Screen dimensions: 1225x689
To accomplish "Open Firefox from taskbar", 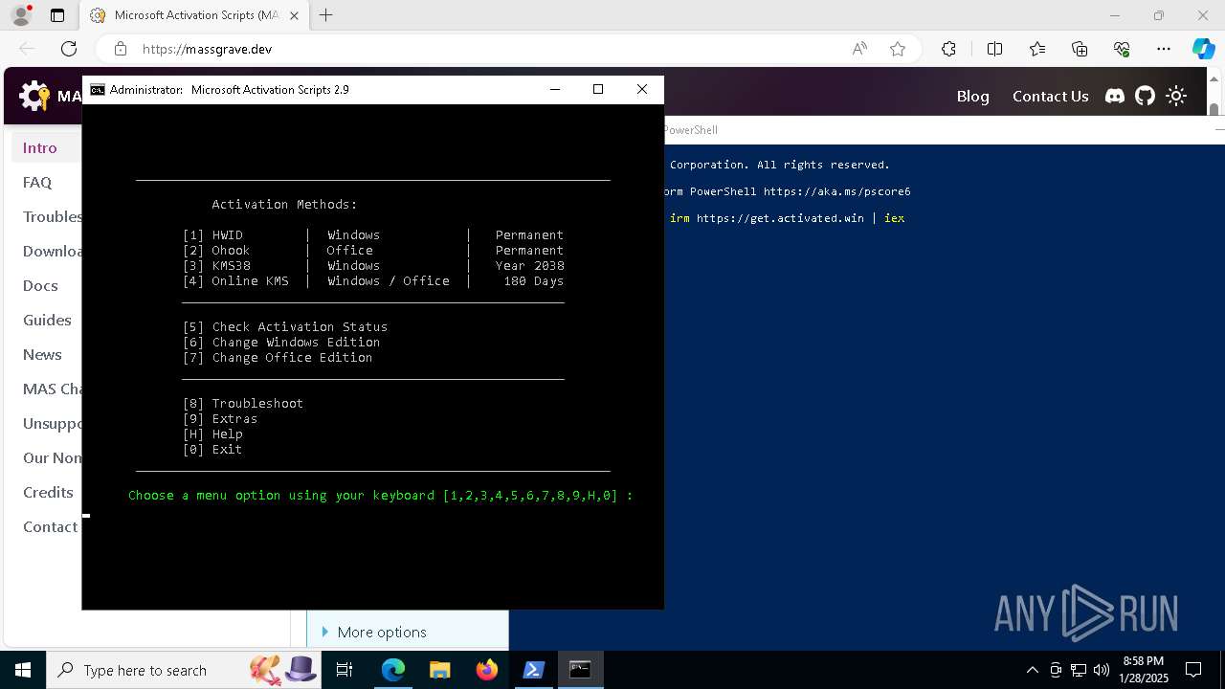I will tap(487, 670).
